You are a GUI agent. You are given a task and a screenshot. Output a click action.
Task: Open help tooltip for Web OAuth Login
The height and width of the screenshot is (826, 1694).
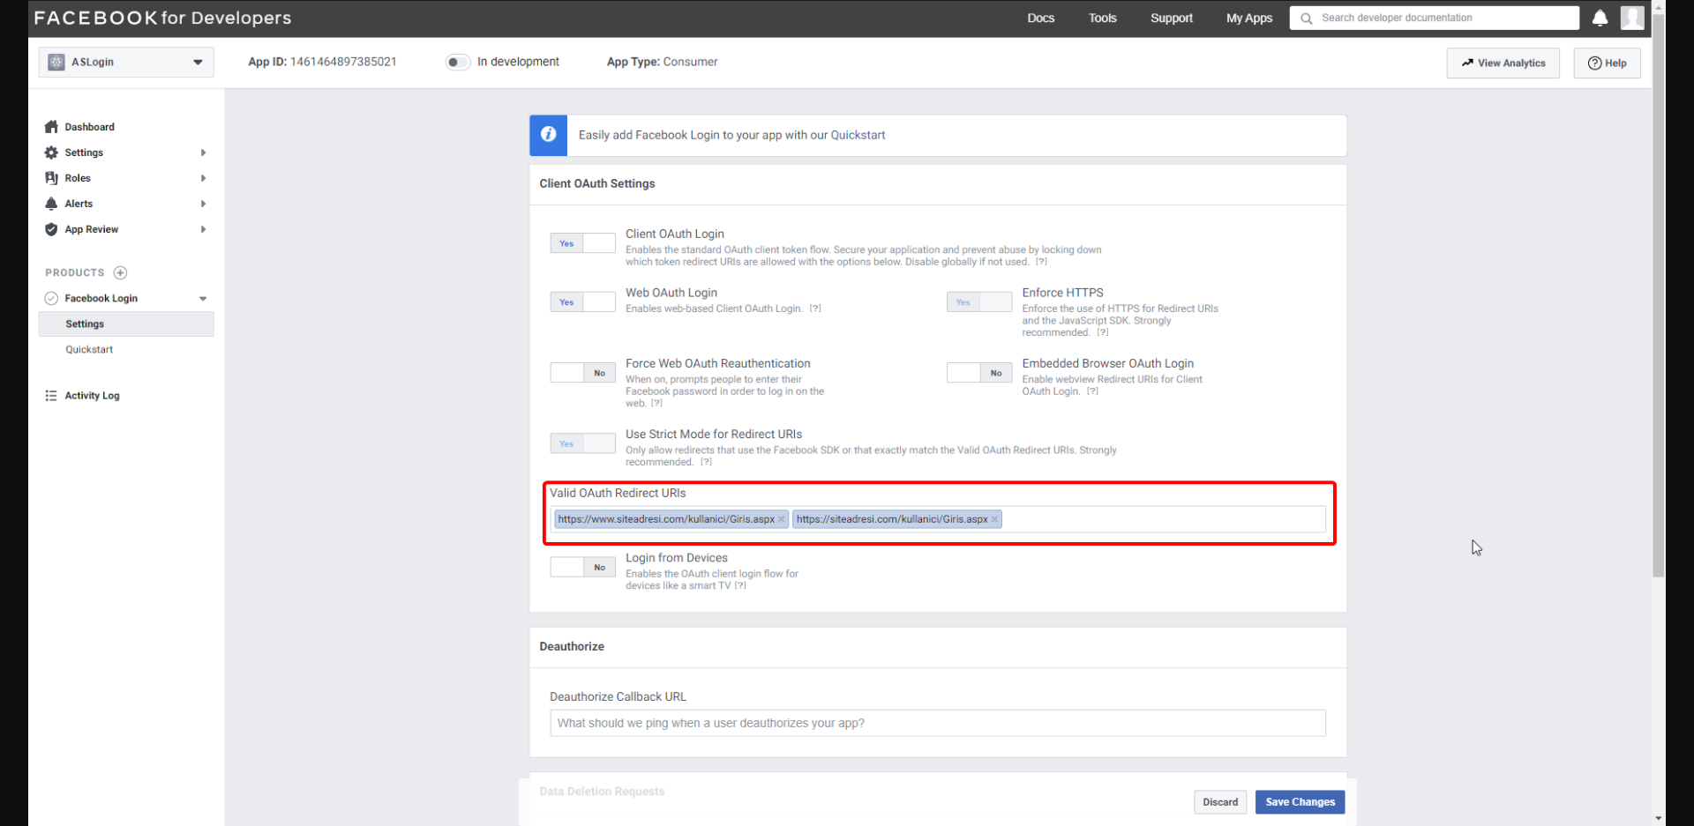point(816,309)
